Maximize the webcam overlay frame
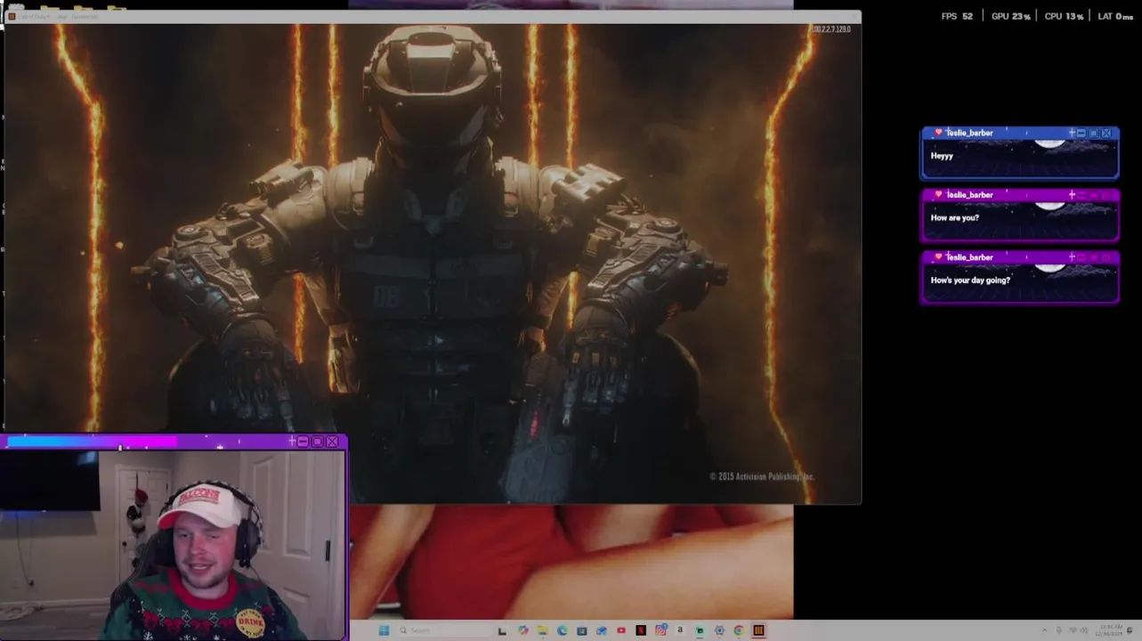The height and width of the screenshot is (641, 1142). [317, 441]
